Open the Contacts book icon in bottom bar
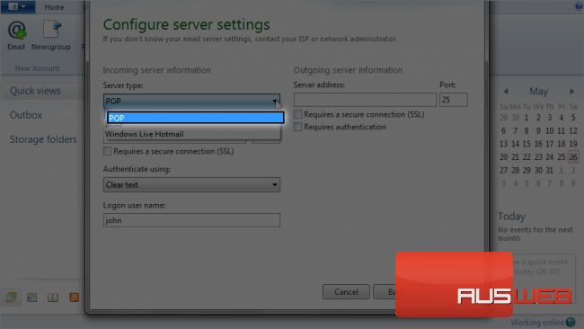The width and height of the screenshot is (584, 329). point(53,297)
